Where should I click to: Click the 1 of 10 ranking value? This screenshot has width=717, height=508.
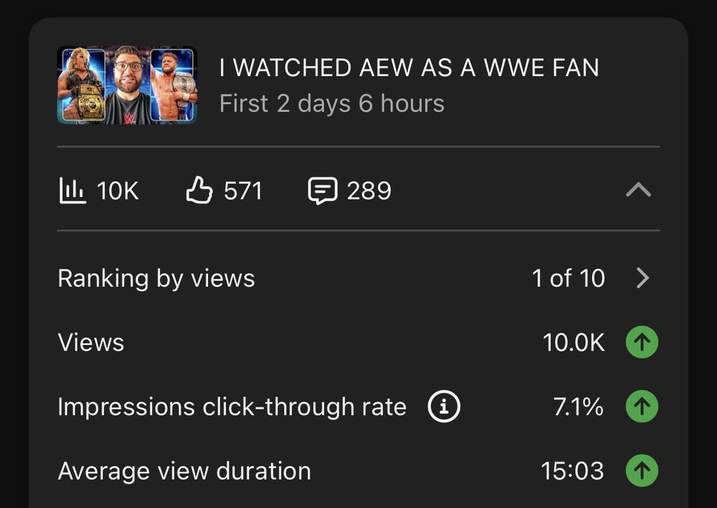click(568, 278)
